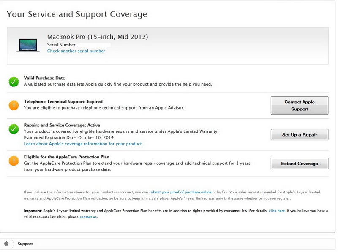The image size is (338, 252).
Task: Open the Check another serial number link
Action: [76, 51]
